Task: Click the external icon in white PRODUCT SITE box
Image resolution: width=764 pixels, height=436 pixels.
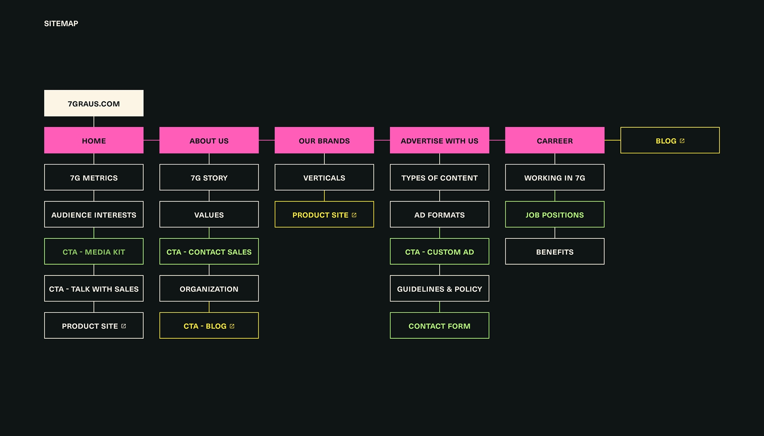Action: click(124, 326)
